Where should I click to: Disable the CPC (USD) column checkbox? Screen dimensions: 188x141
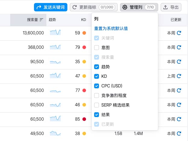(x=97, y=86)
